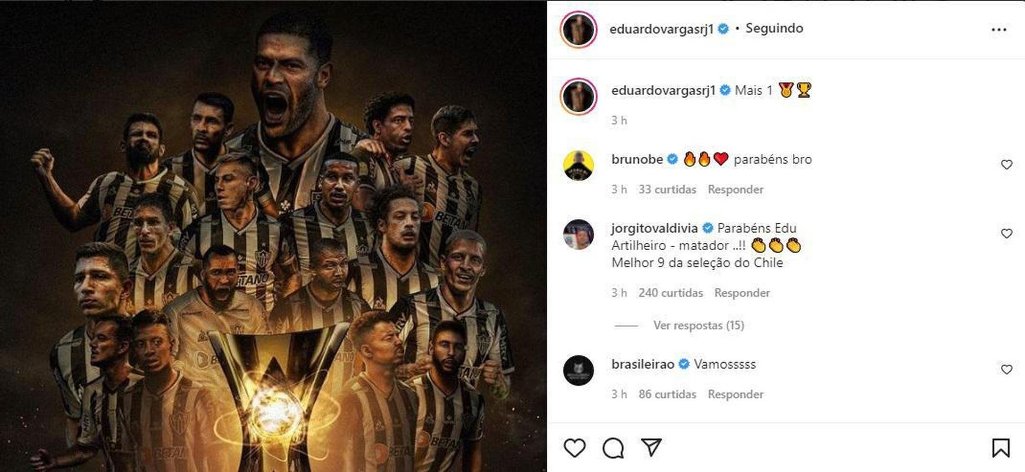Reply to jorgitovaldivia's comment via Responder
1025x472 pixels.
(742, 293)
